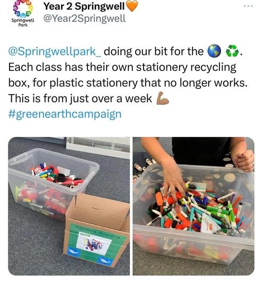
Task: Click the @Year2Springwell handle
Action: (84, 19)
